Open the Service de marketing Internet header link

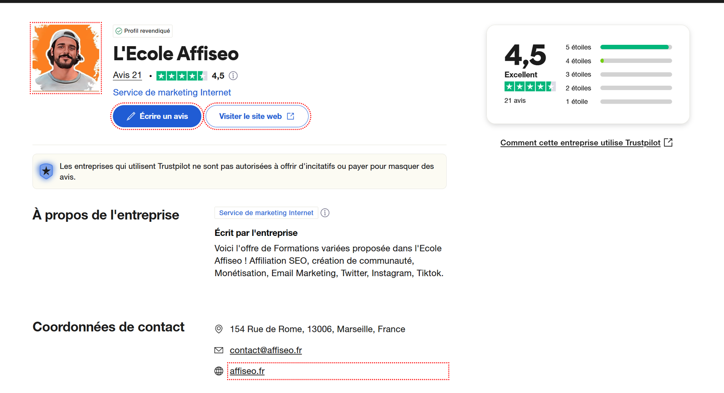[x=172, y=92]
